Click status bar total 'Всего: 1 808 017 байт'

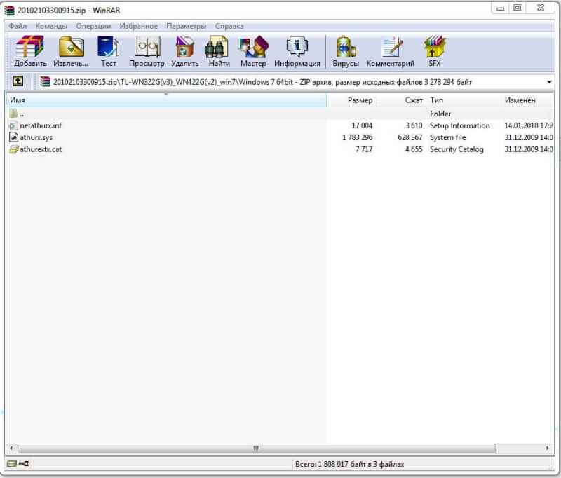[x=349, y=464]
